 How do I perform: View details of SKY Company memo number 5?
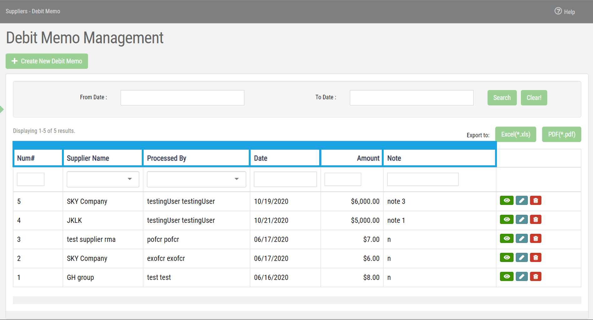coord(507,200)
